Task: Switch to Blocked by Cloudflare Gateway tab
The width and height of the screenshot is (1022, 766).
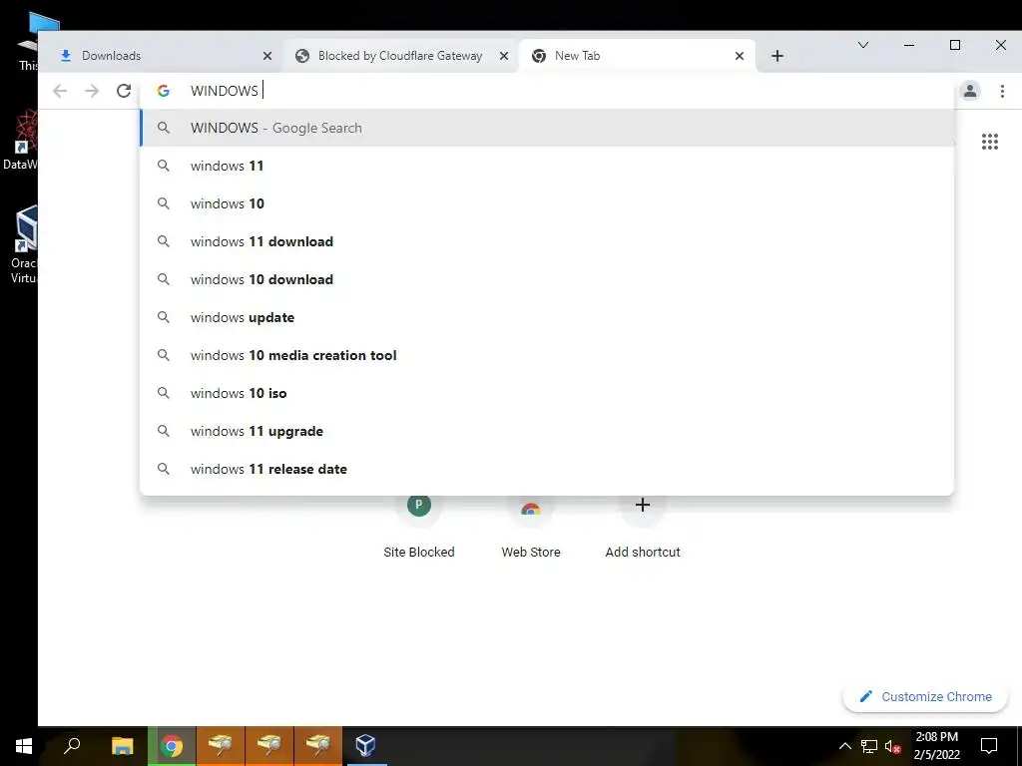Action: coord(399,56)
